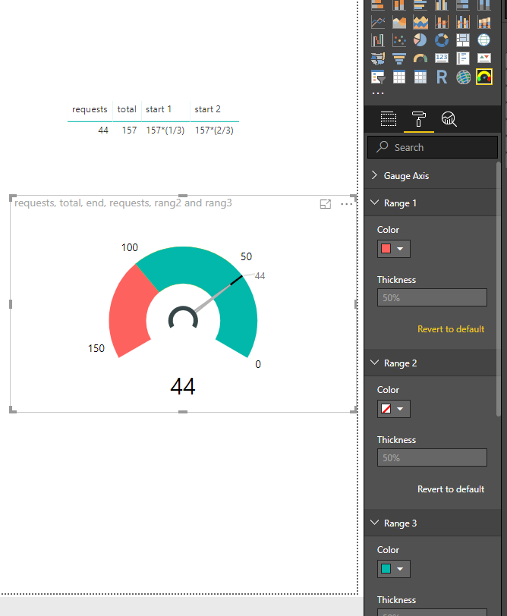Select Line and clustered column chart visual
507x616 pixels.
(x=462, y=22)
